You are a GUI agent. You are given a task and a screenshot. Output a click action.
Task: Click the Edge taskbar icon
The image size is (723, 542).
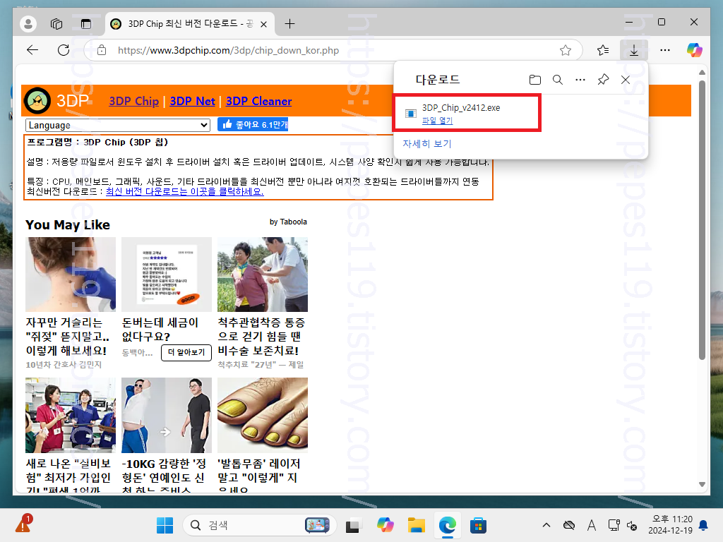pyautogui.click(x=447, y=525)
